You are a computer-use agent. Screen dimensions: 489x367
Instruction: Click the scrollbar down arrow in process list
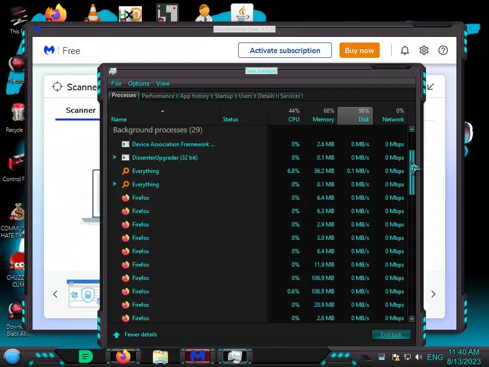(412, 319)
